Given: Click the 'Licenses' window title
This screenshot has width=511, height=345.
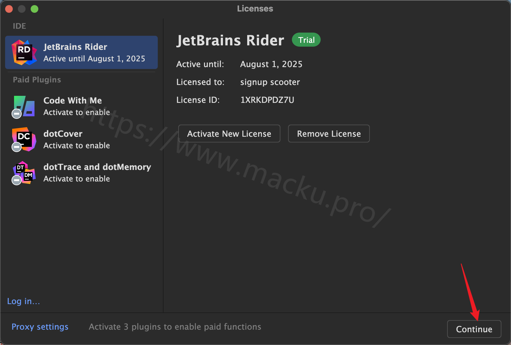Looking at the screenshot, I should (x=255, y=9).
